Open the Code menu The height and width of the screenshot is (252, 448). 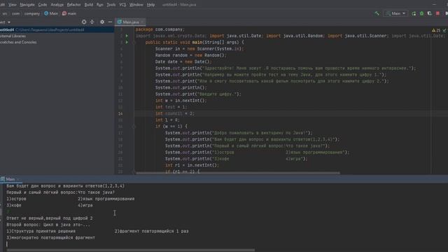[x=43, y=5]
